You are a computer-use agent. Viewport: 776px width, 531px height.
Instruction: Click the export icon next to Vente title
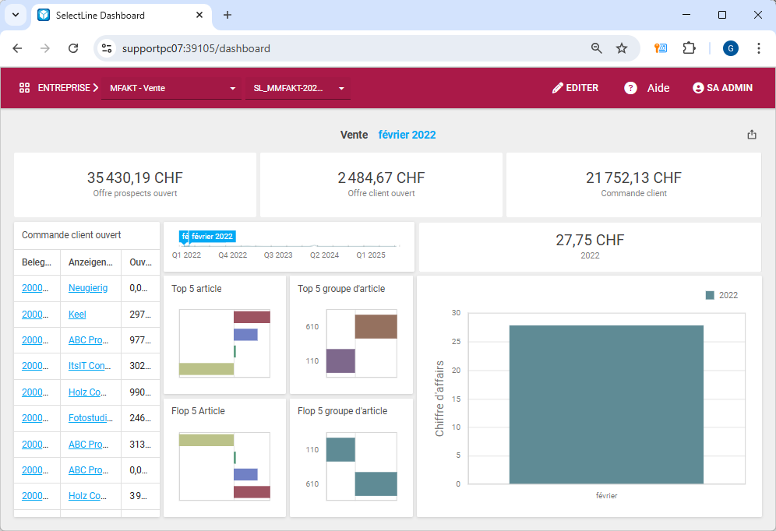[752, 135]
